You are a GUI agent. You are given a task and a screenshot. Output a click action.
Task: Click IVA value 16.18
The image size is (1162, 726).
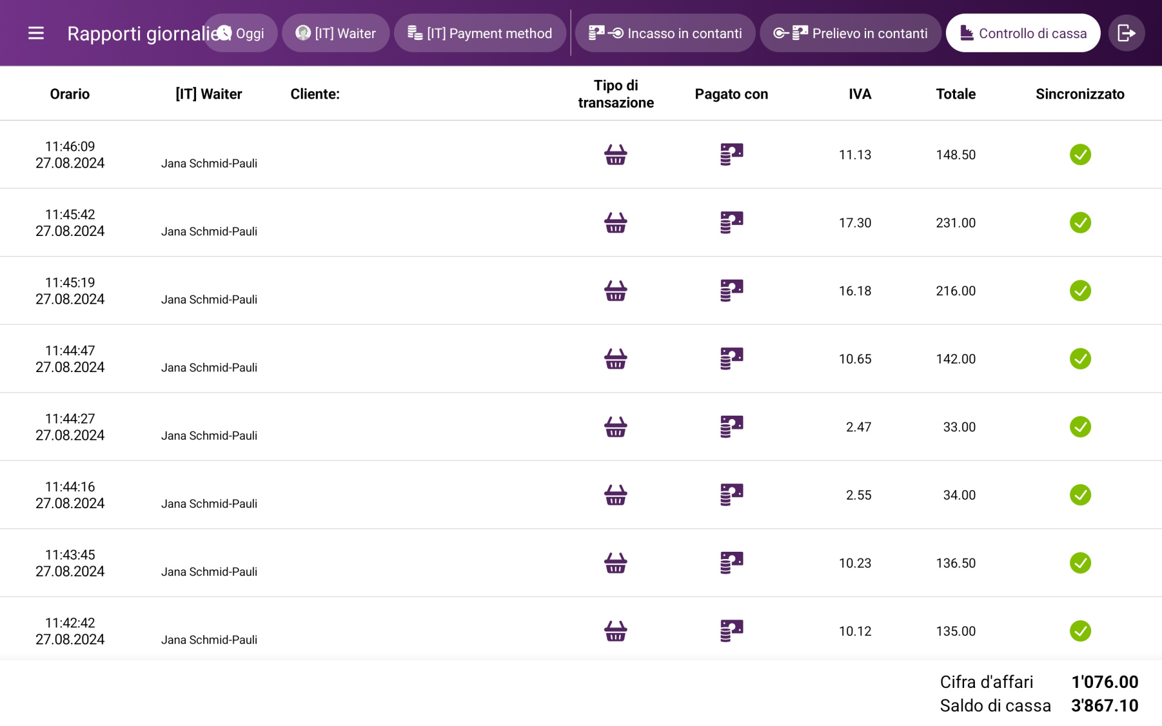coord(855,291)
